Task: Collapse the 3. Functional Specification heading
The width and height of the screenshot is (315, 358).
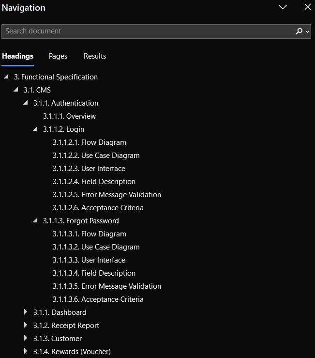Action: tap(6, 77)
